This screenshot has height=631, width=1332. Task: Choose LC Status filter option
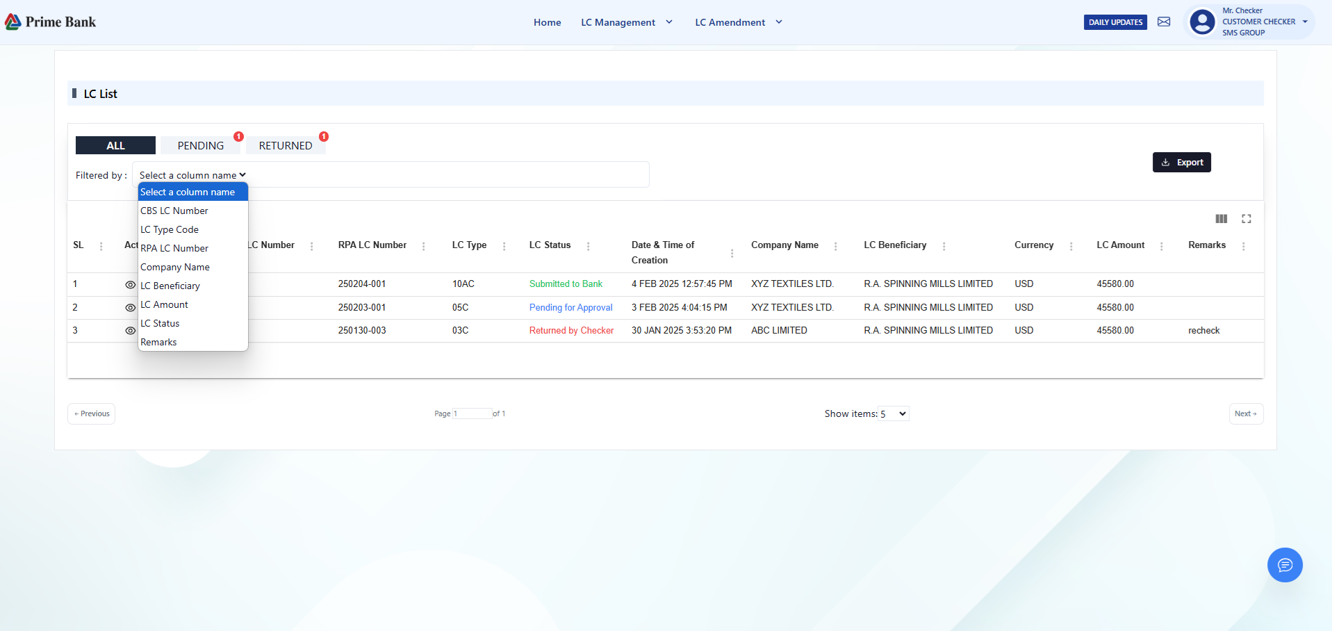193,323
